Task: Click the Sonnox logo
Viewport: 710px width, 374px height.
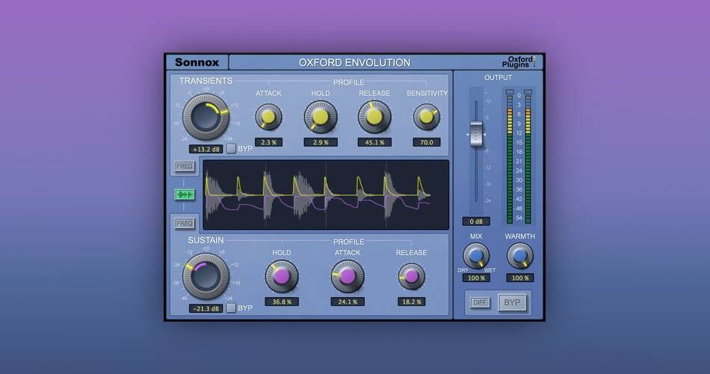Action: 197,62
